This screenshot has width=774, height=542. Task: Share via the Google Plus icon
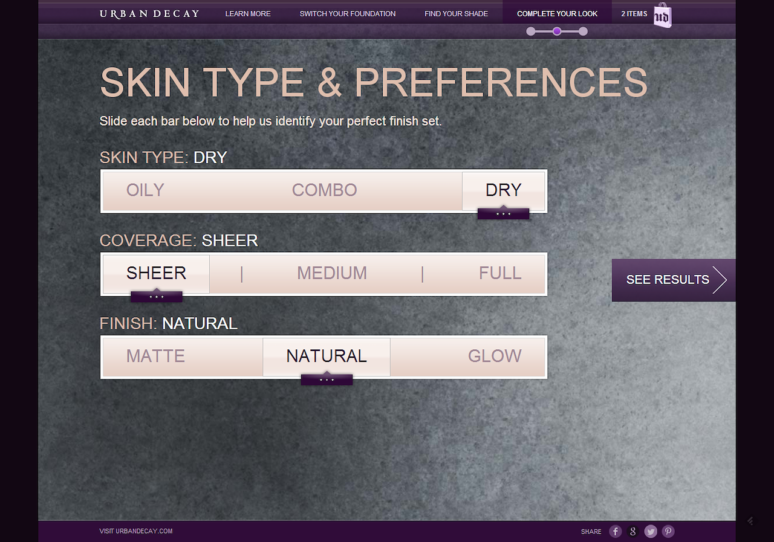click(633, 531)
